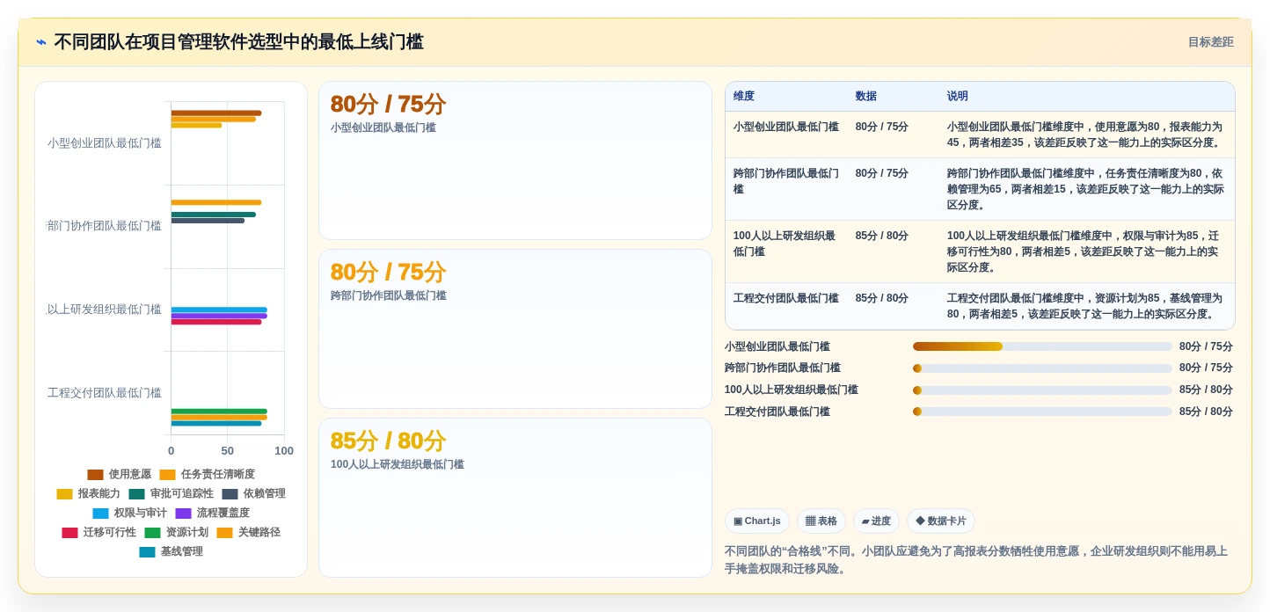Toggle the 权限与审计 legend swatch
Image resolution: width=1270 pixels, height=612 pixels.
pos(100,514)
